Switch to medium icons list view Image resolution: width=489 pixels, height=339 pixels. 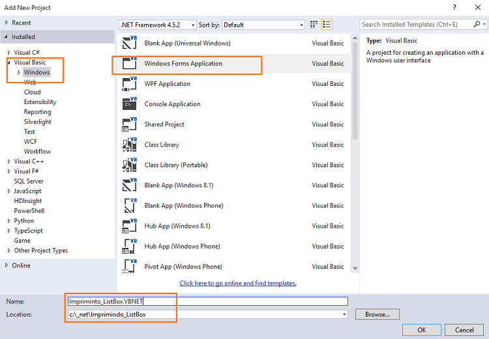[x=327, y=25]
